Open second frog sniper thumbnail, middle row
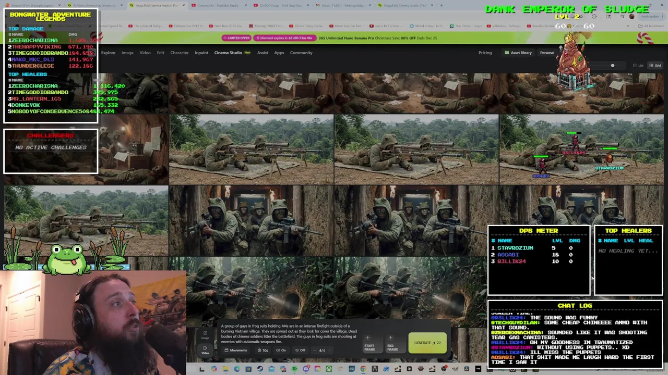The width and height of the screenshot is (668, 375). pyautogui.click(x=416, y=149)
